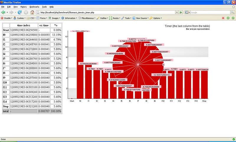The height and width of the screenshot is (142, 236).
Task: Click the last green check icon on toolbar
Action: point(233,18)
